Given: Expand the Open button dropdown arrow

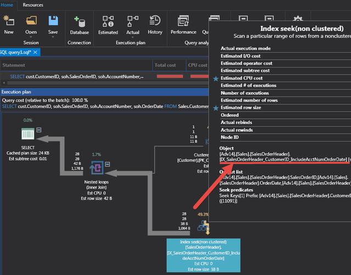Looking at the screenshot, I should [31, 37].
